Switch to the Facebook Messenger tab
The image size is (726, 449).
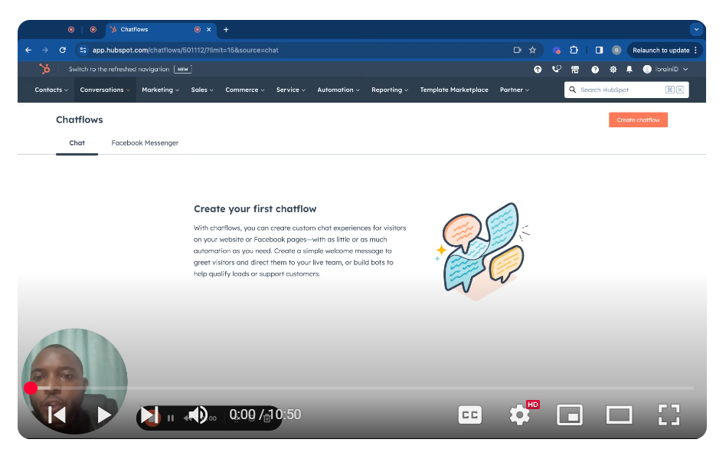coord(145,143)
